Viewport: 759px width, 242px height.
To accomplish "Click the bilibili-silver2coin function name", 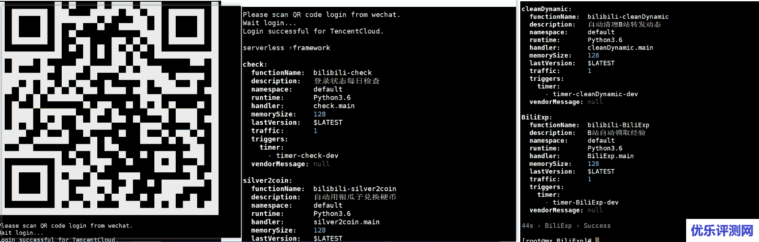I will pyautogui.click(x=354, y=189).
